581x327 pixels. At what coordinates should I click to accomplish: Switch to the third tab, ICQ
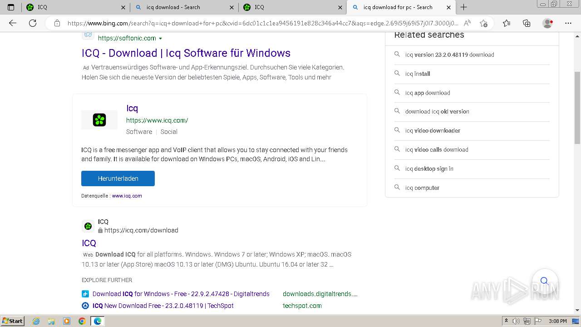292,7
